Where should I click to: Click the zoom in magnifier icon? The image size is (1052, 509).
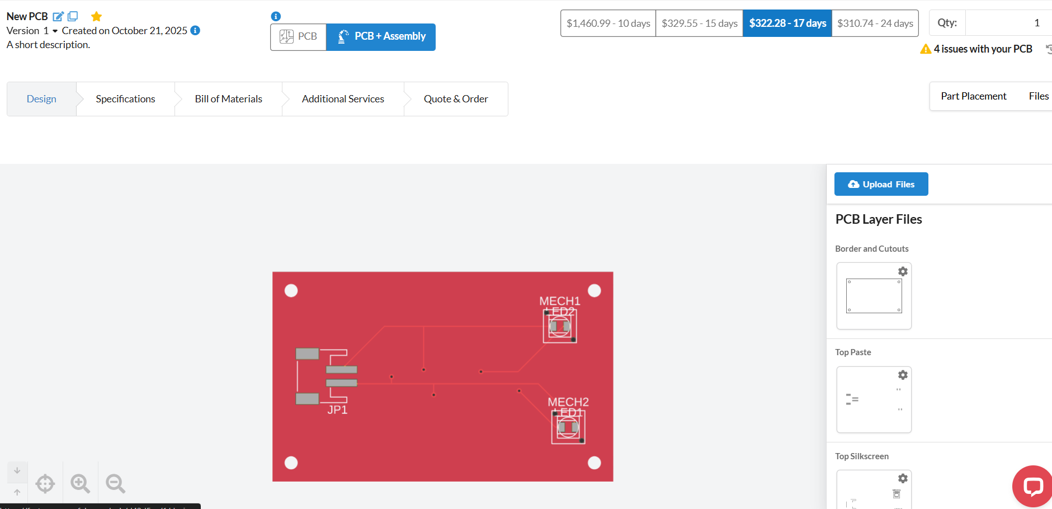[80, 483]
